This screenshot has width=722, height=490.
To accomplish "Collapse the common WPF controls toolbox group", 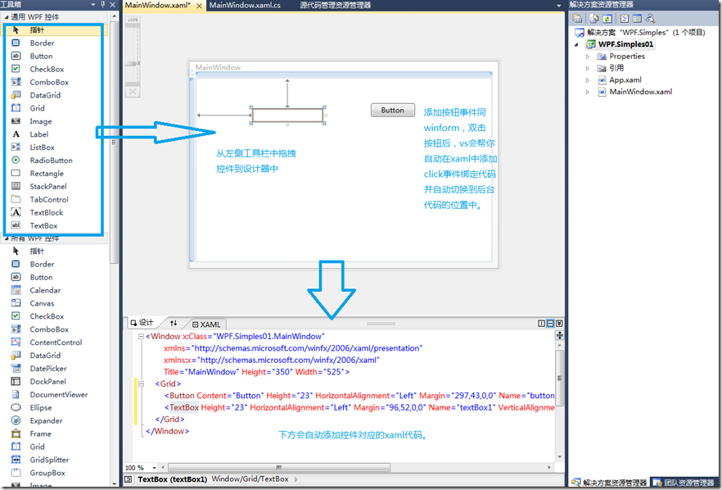I will pos(7,17).
